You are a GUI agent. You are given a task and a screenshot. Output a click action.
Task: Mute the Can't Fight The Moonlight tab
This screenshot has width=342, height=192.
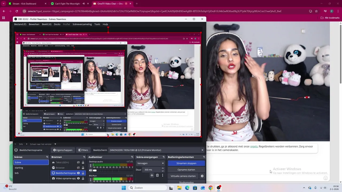[84, 4]
